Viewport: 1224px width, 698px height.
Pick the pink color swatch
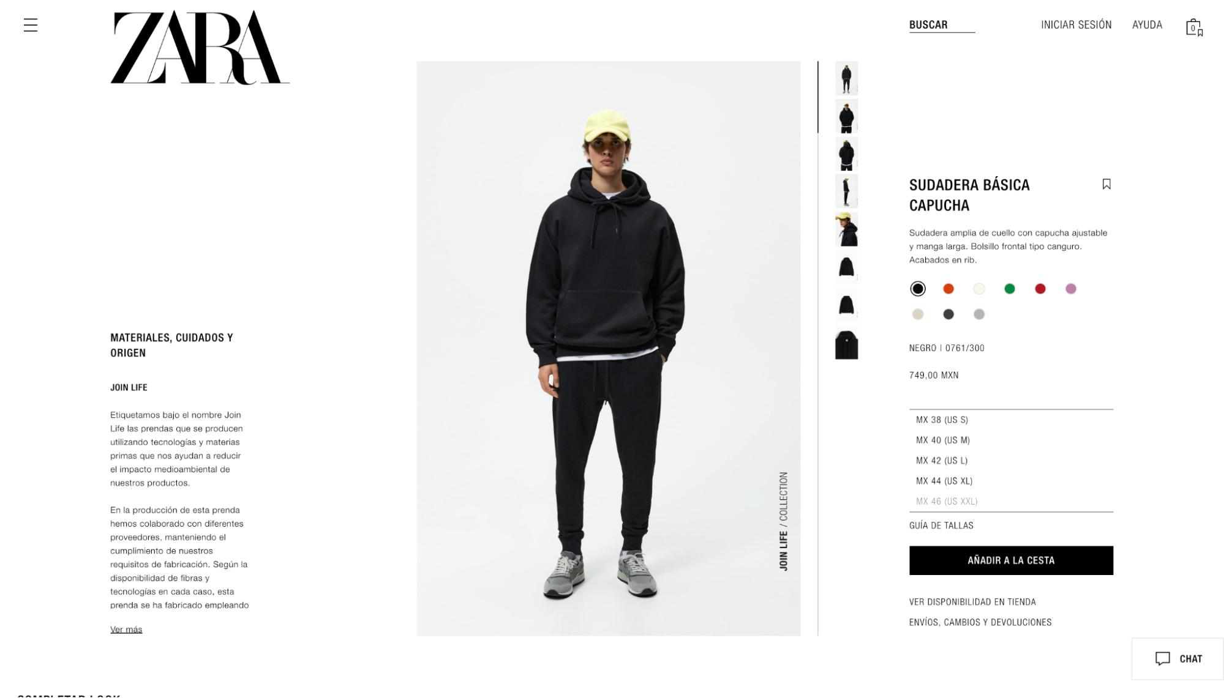pos(1071,289)
